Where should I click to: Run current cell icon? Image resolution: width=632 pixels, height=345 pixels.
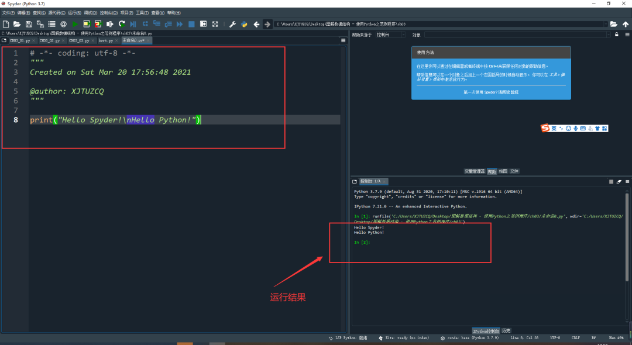(86, 24)
